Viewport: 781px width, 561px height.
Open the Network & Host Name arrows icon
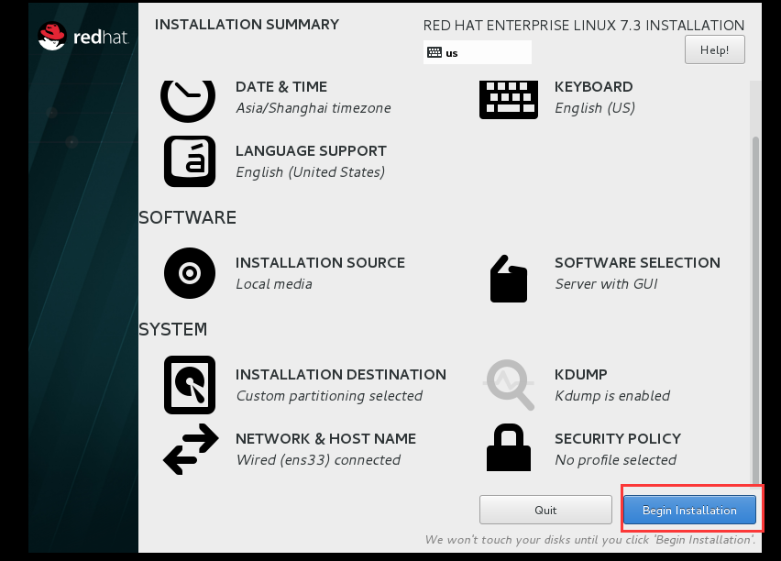[191, 449]
